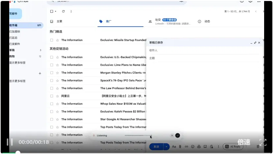The width and height of the screenshot is (273, 154).
Task: Click the 主题 subject field
Action: [x=204, y=58]
